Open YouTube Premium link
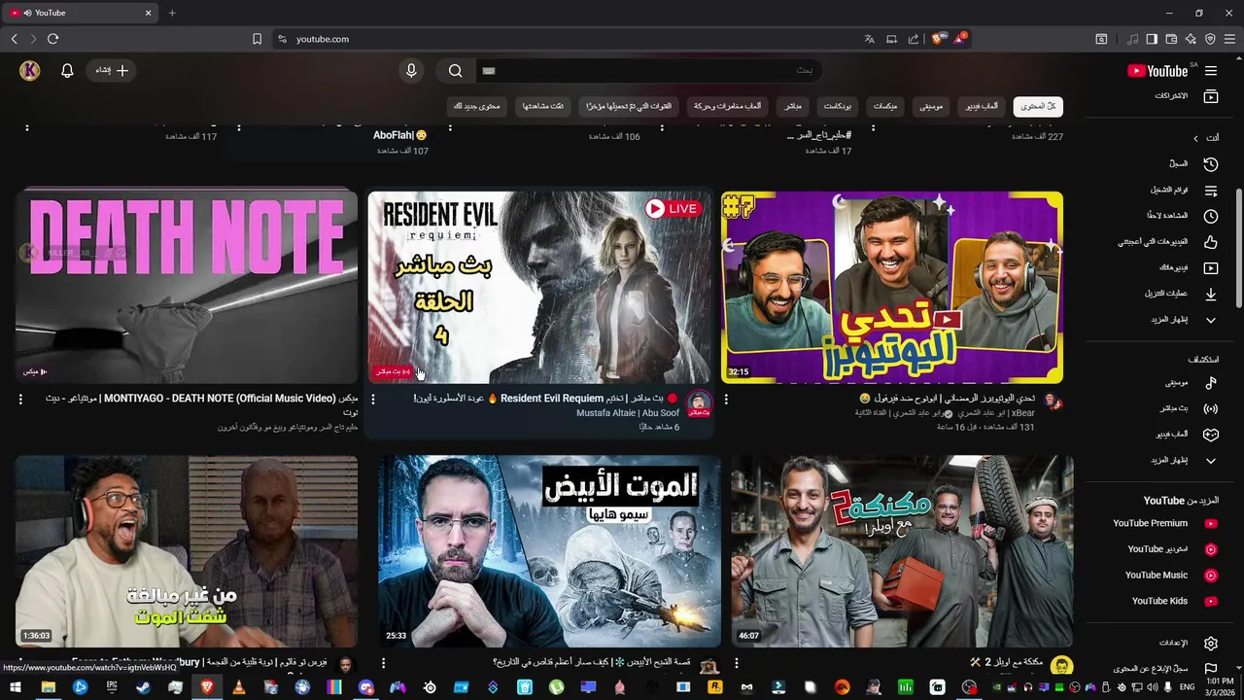 coord(1165,524)
